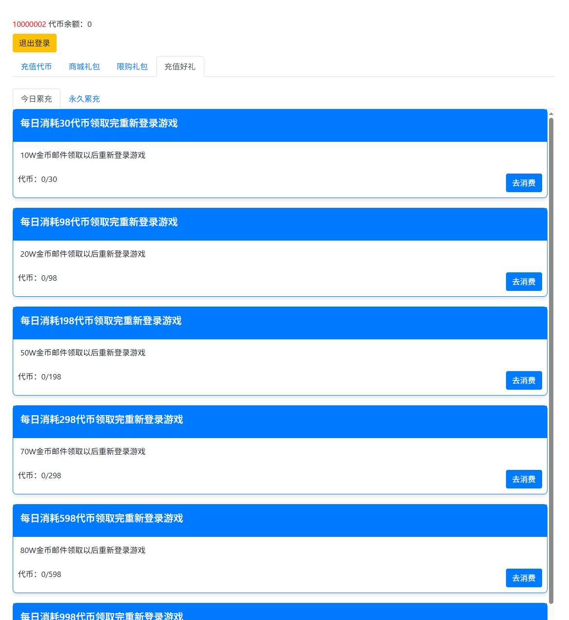Select the 限购礼包 tab

click(x=132, y=66)
